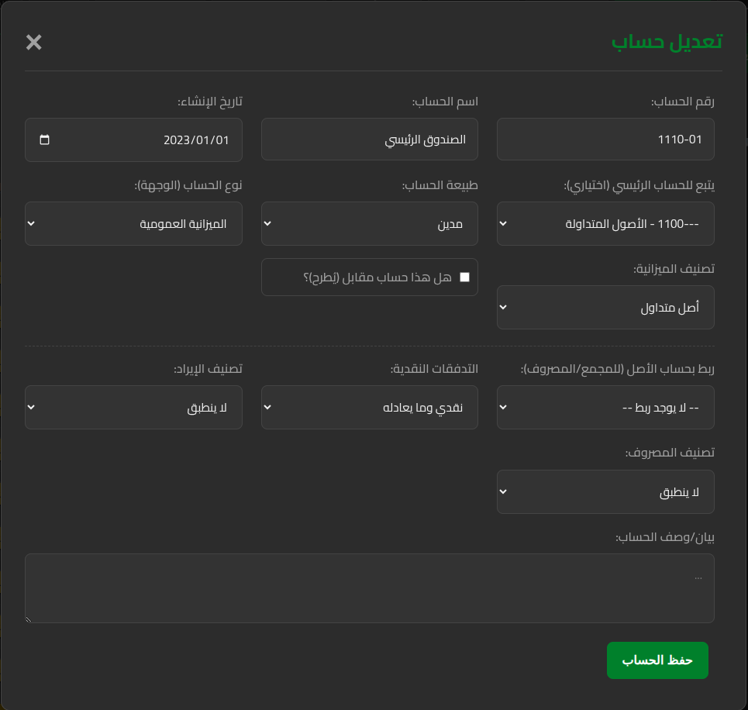
Task: Expand the نوع الحساب (الوجهة) dropdown
Action: point(133,224)
